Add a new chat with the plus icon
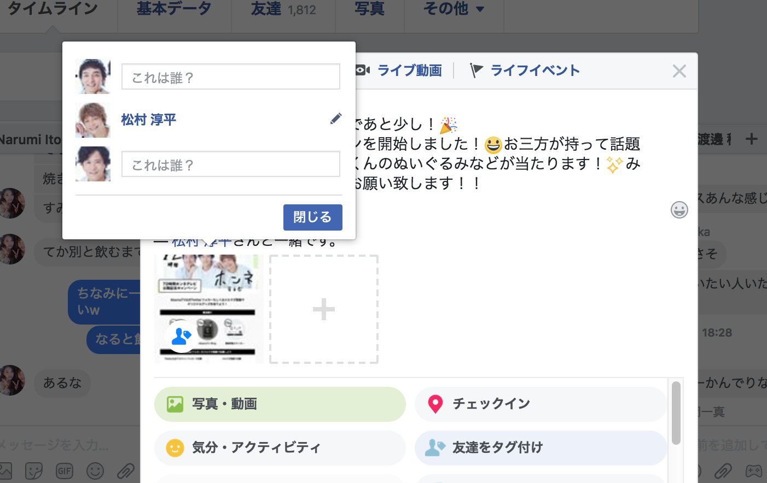 pos(752,139)
